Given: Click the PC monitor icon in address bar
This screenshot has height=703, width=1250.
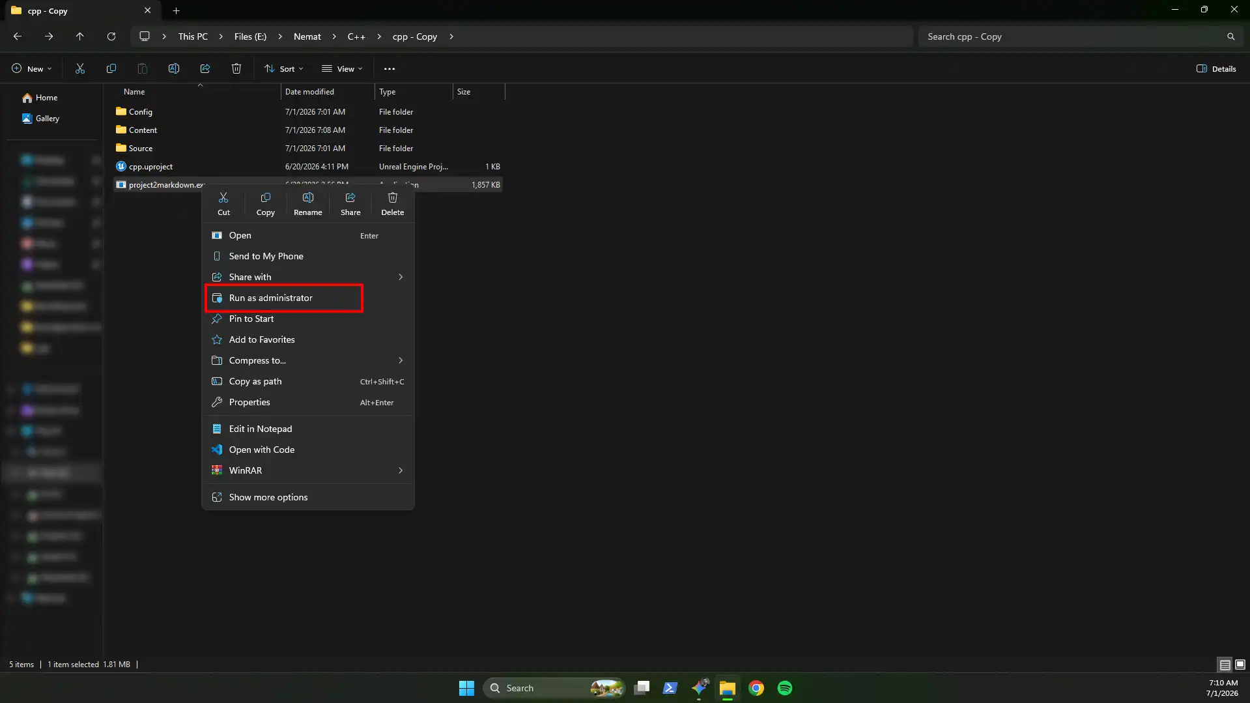Looking at the screenshot, I should coord(145,36).
